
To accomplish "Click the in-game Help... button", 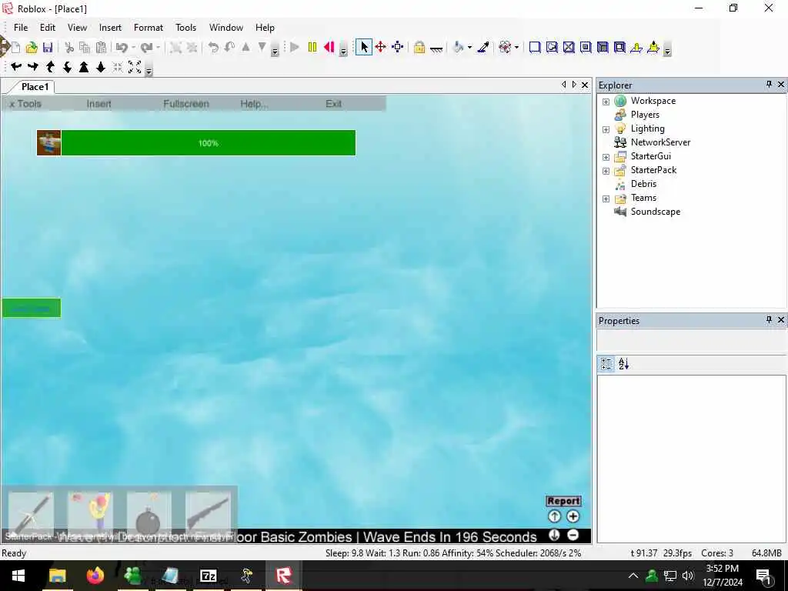I will coord(254,104).
